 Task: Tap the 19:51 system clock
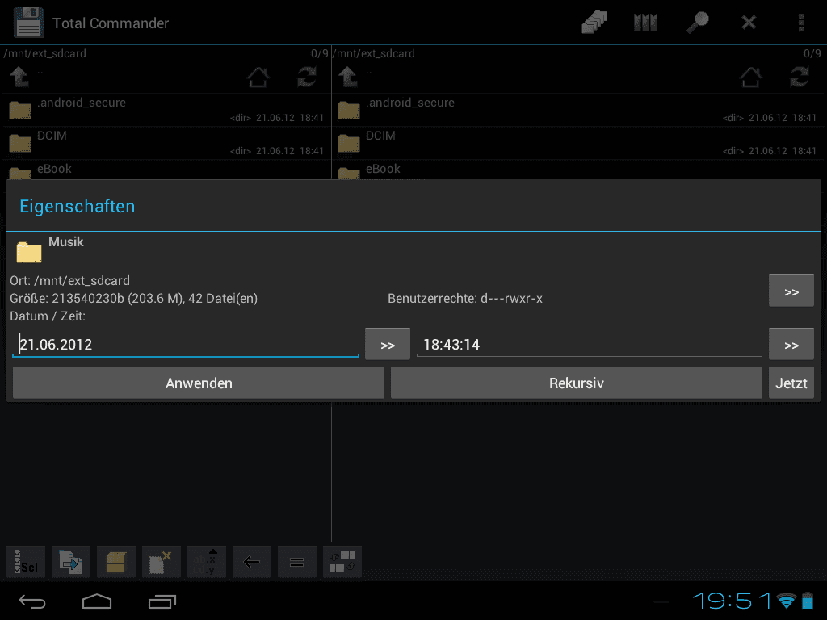[732, 601]
